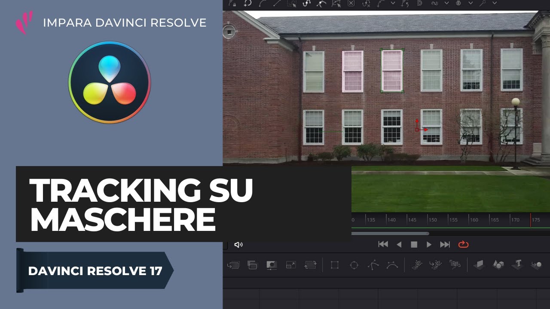550x309 pixels.
Task: Click the boxed X icon in viewer toolbar
Action: coord(351,3)
